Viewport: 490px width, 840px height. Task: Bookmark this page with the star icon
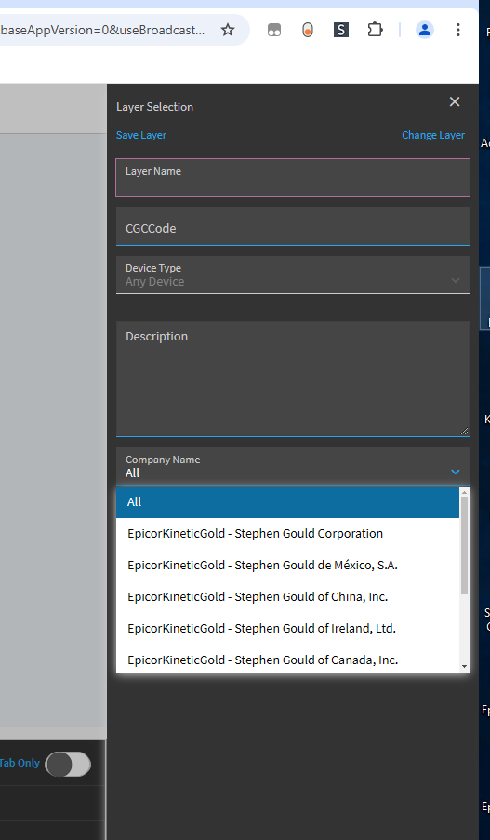(228, 30)
